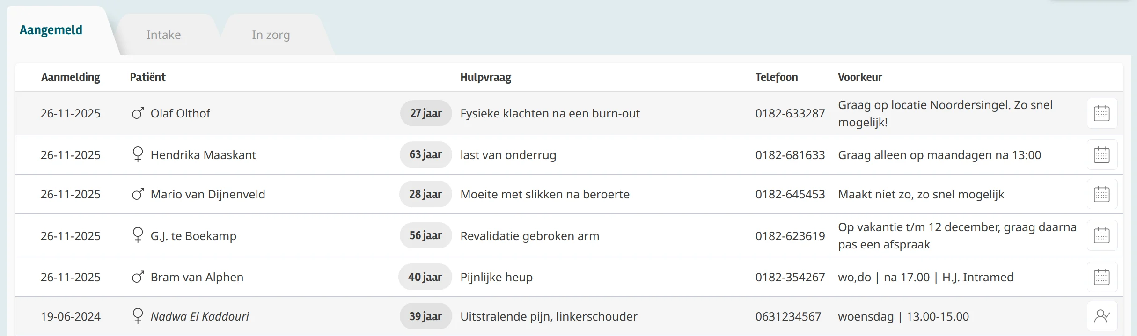Click person-check icon for Nadwa El Kaddouri

[1101, 316]
